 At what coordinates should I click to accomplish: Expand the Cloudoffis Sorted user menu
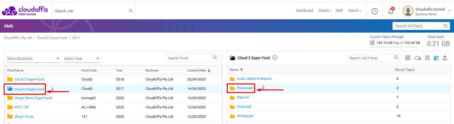449,10
